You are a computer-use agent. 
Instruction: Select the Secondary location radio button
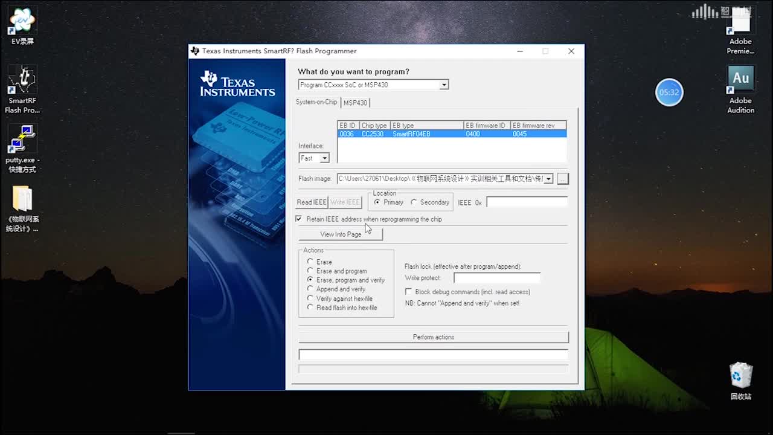click(x=414, y=202)
